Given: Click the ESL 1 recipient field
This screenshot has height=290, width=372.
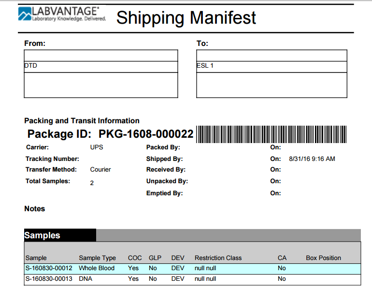Looking at the screenshot, I should click(272, 67).
